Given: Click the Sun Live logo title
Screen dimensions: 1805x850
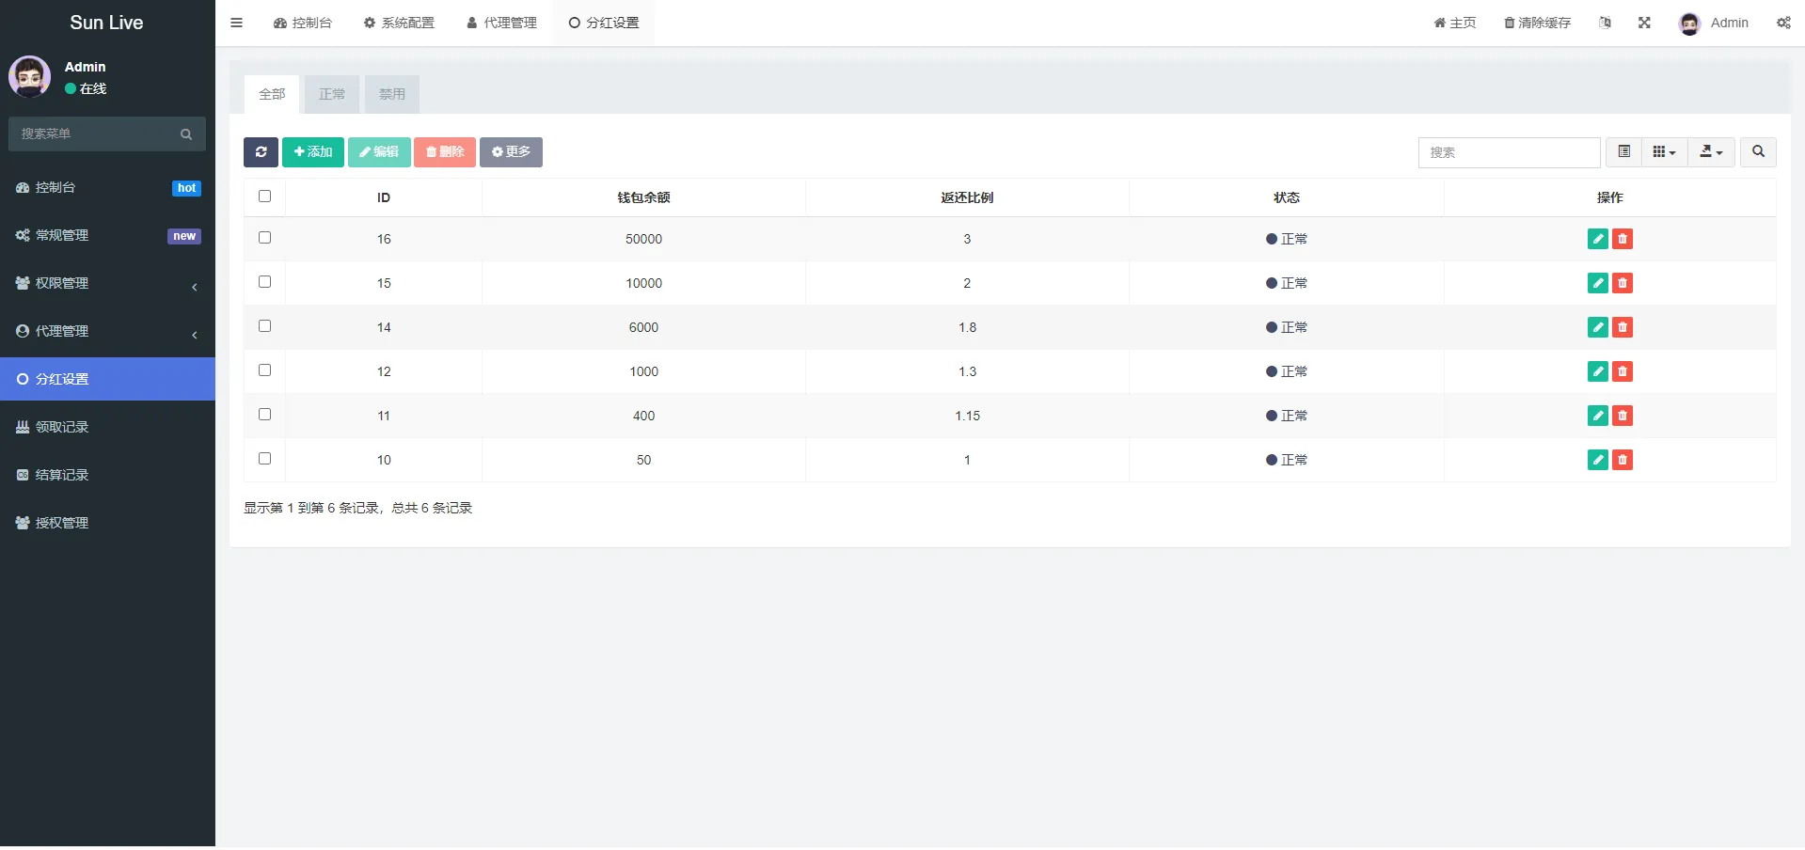Looking at the screenshot, I should [x=106, y=23].
